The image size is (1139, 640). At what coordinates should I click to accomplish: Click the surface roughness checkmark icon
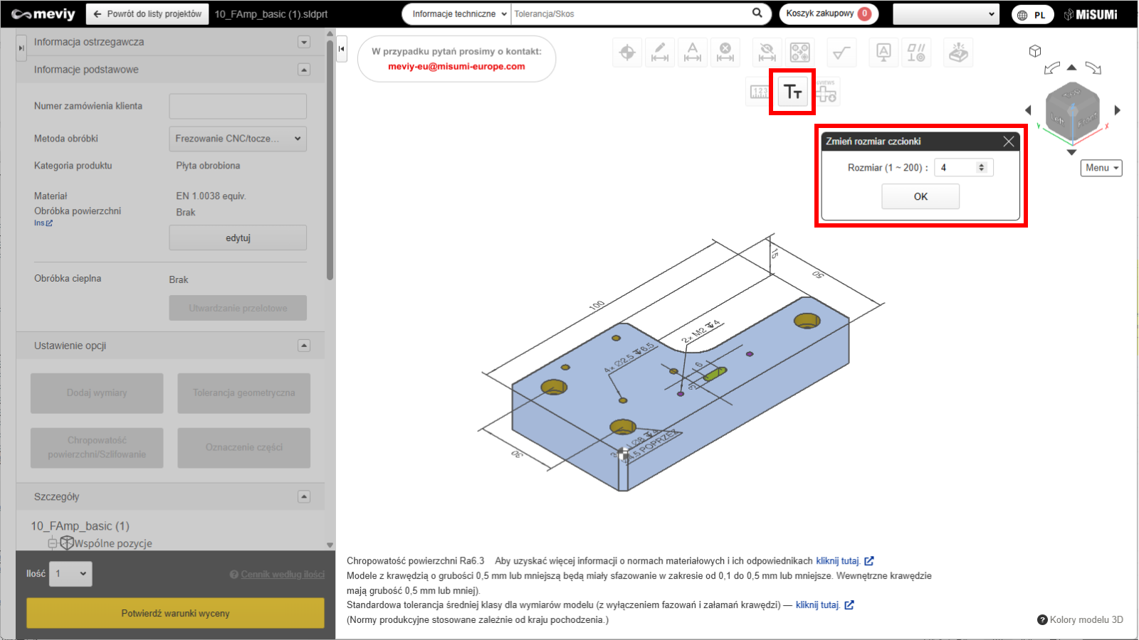(x=841, y=52)
